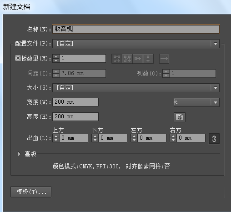Click the 名称 name field with 收音机
This screenshot has width=231, height=212.
click(x=136, y=29)
